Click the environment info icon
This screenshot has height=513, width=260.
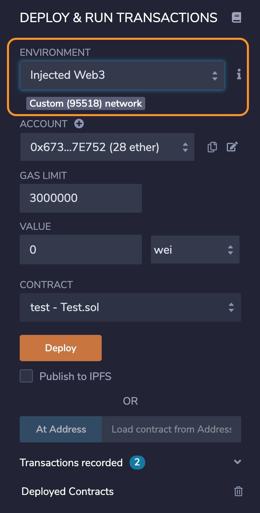tap(239, 75)
